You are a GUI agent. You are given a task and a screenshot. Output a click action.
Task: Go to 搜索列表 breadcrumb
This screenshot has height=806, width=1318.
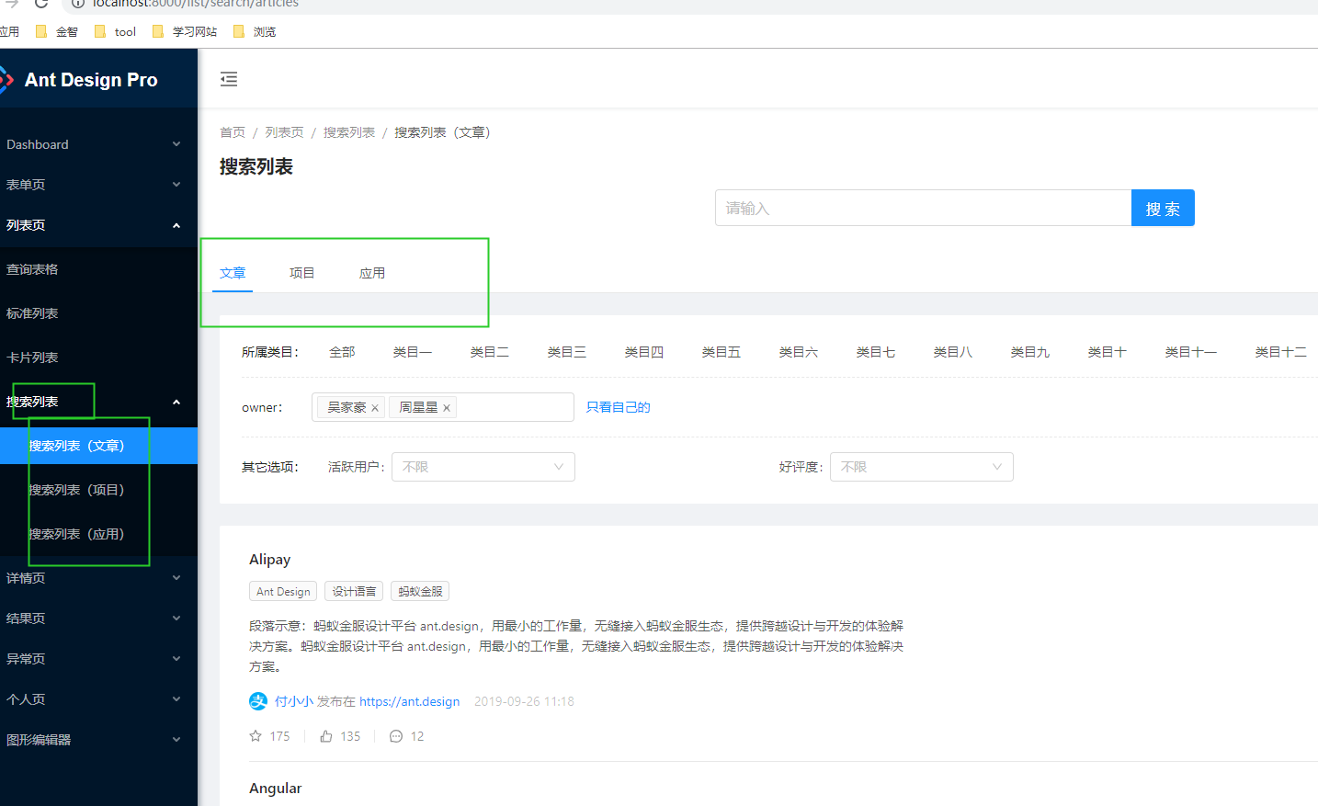pos(349,132)
